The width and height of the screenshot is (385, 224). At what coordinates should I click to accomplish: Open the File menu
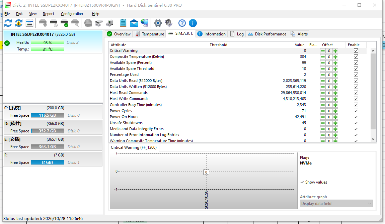click(x=7, y=14)
